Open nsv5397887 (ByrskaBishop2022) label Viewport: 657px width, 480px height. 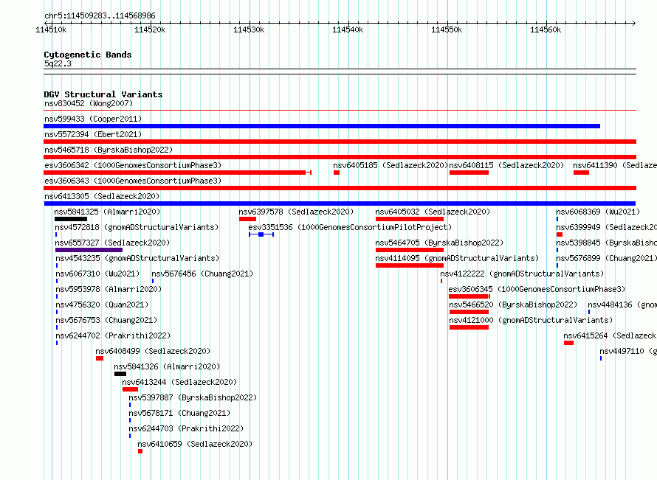click(193, 397)
